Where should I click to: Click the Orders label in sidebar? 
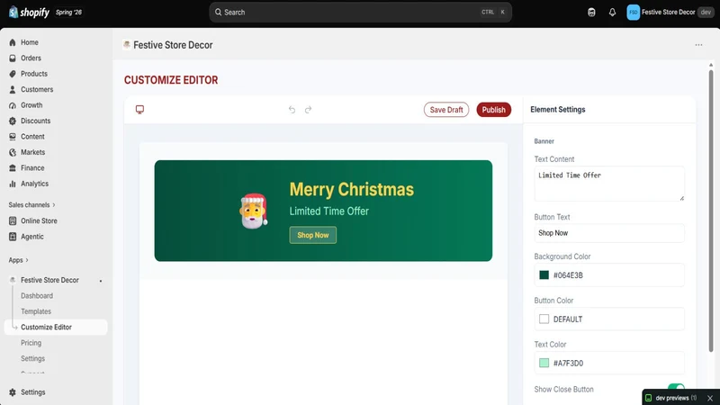(31, 58)
